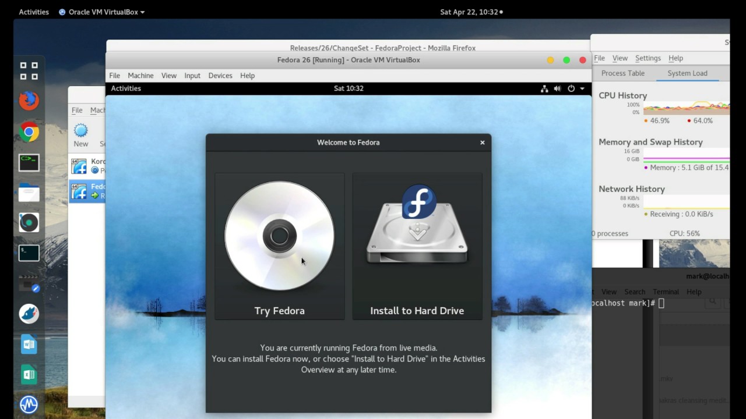The height and width of the screenshot is (419, 746).
Task: Open the green-prompt terminal icon in the dock
Action: (29, 162)
